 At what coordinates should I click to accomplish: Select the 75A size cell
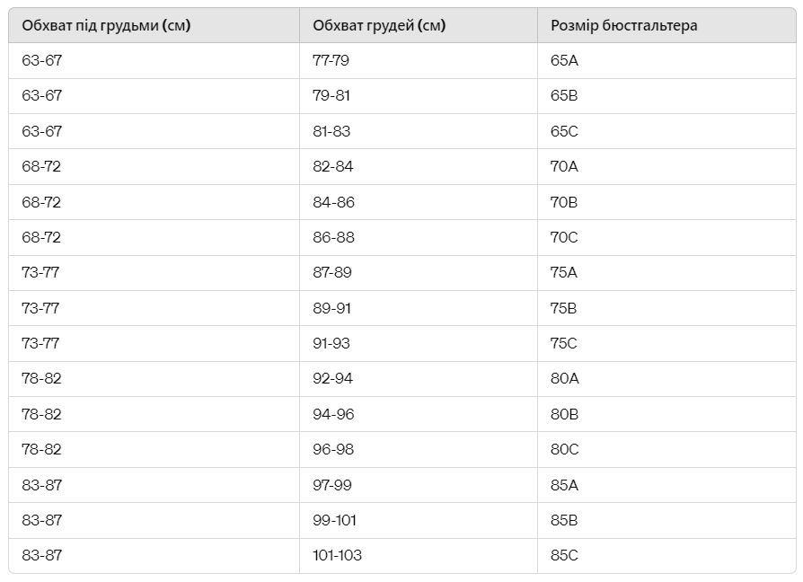coord(564,273)
